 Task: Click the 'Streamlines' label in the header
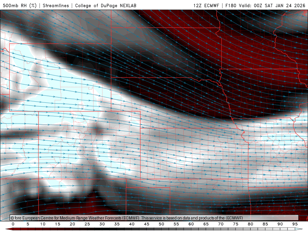56,5
